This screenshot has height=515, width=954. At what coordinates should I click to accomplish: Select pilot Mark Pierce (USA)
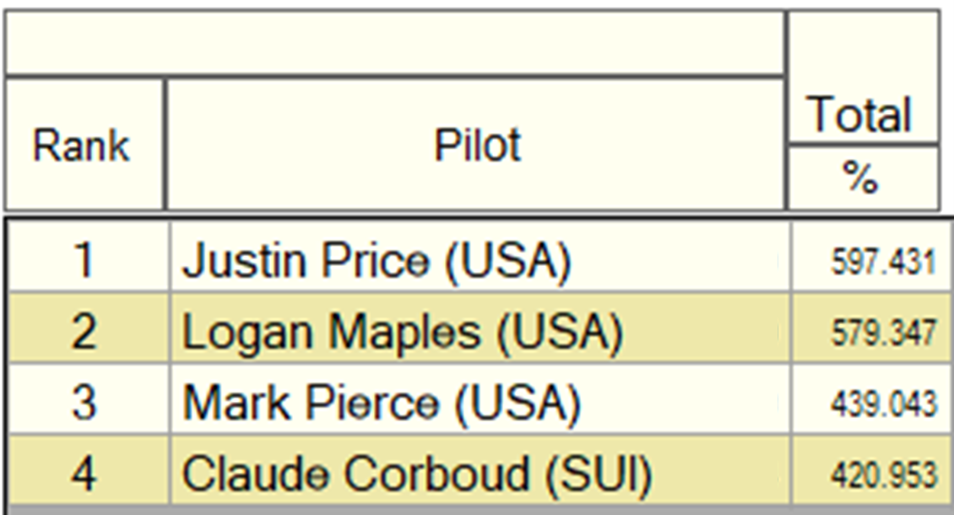click(382, 403)
